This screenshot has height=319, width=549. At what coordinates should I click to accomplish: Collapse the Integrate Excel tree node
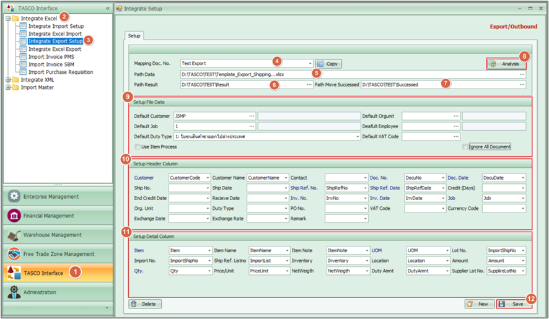pos(7,19)
